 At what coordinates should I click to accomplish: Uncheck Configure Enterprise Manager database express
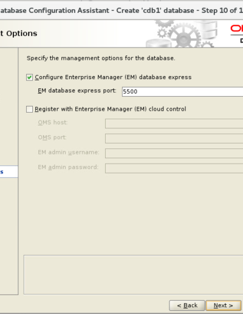(29, 77)
